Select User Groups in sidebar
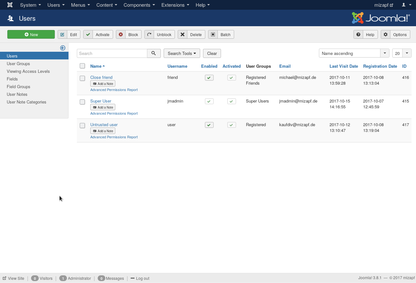416x283 pixels. 18,64
